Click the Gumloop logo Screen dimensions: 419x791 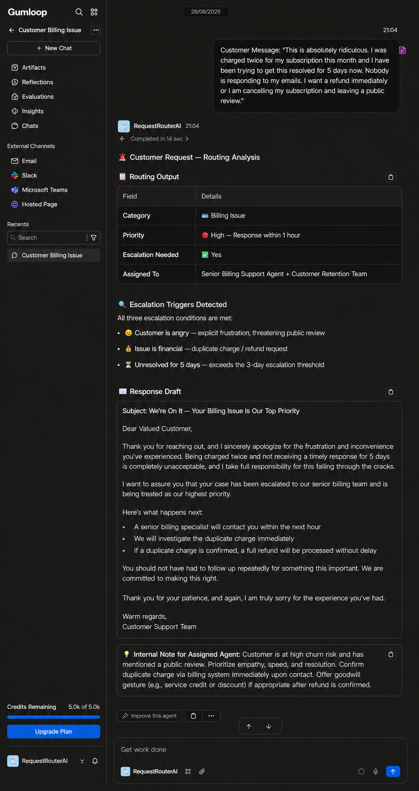click(x=28, y=12)
